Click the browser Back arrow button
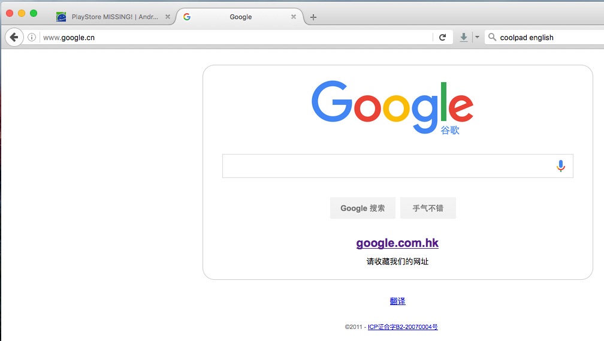Image resolution: width=604 pixels, height=341 pixels. pos(14,37)
